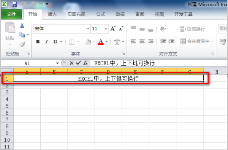228x150 pixels.
Task: Apply fill color with paint bucket
Action: pyautogui.click(x=88, y=42)
